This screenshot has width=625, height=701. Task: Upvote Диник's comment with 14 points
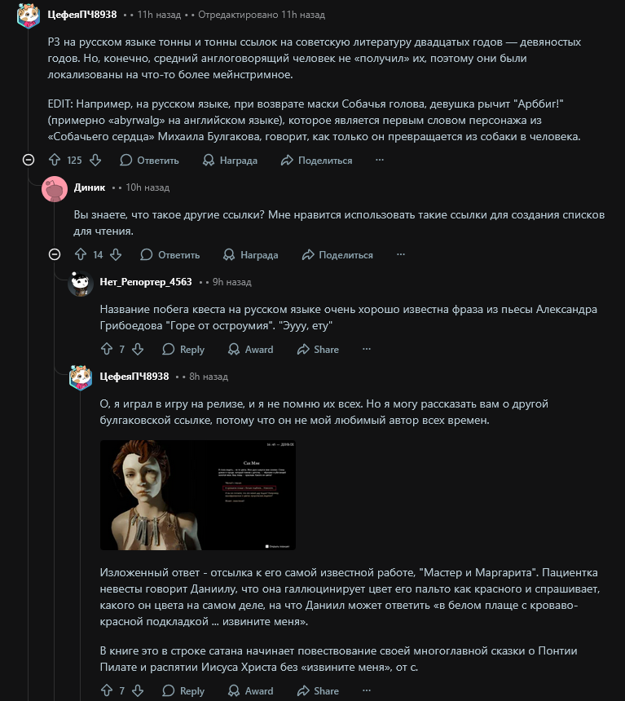pyautogui.click(x=81, y=255)
